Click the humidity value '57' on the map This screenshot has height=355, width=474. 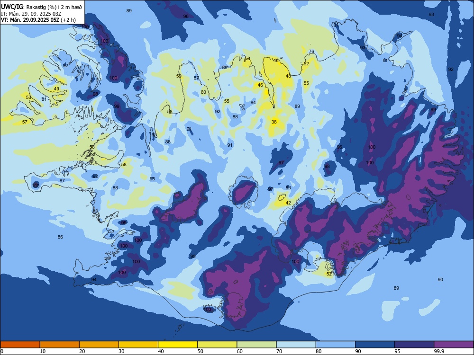[25, 122]
